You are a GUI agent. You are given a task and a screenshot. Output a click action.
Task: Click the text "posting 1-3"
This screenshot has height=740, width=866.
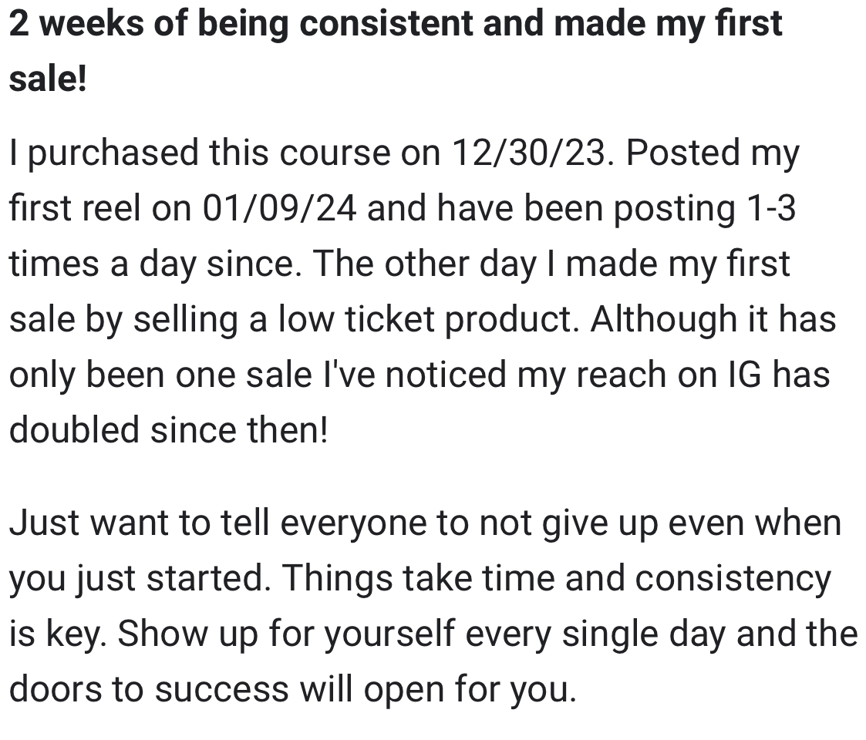coord(705,210)
